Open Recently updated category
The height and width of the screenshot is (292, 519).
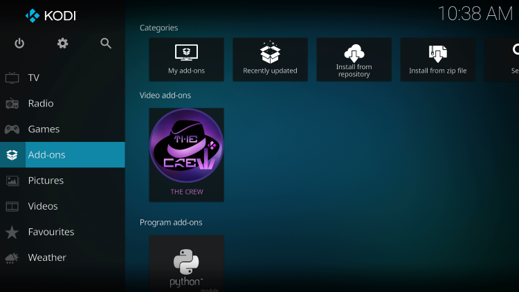coord(270,60)
